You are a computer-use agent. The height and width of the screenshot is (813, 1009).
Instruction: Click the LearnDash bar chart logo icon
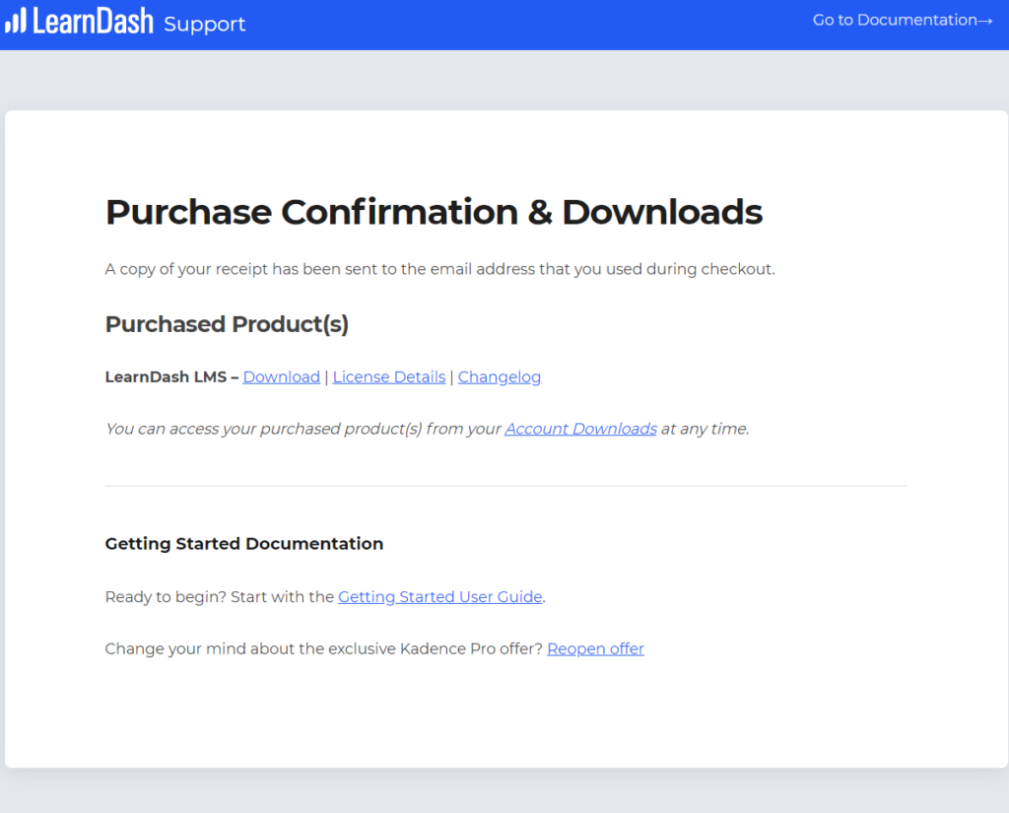tap(16, 20)
